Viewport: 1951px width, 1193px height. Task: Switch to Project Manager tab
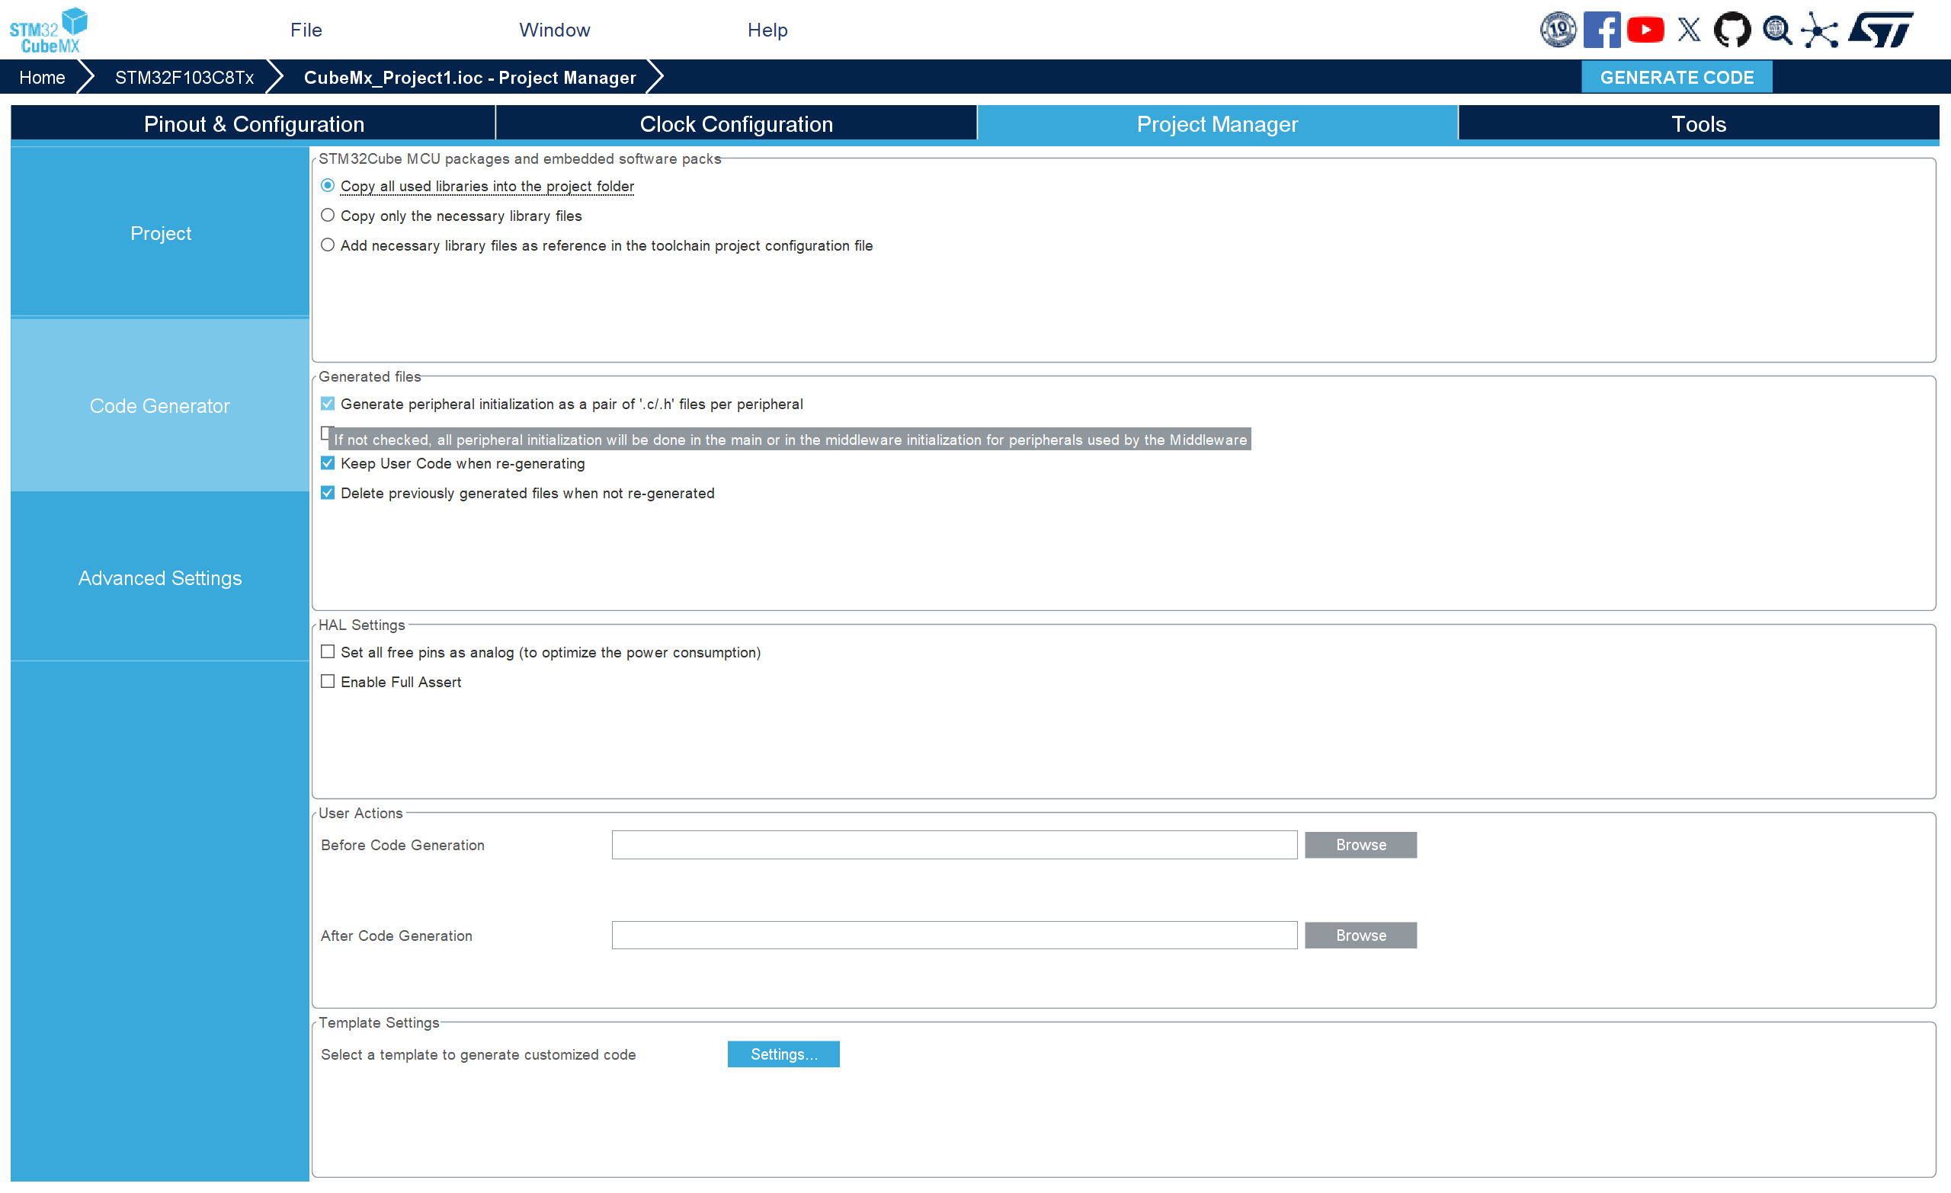1217,124
